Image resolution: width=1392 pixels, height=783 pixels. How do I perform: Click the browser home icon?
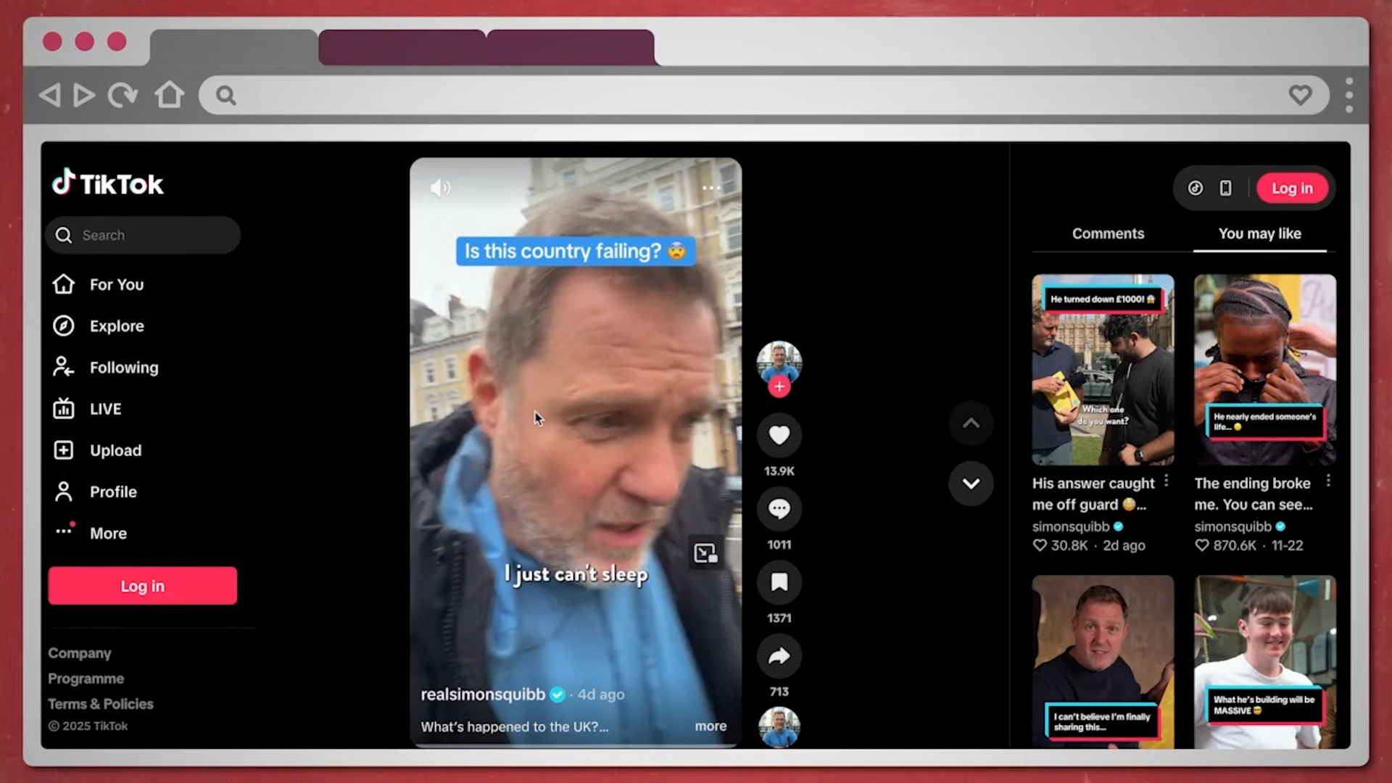169,95
